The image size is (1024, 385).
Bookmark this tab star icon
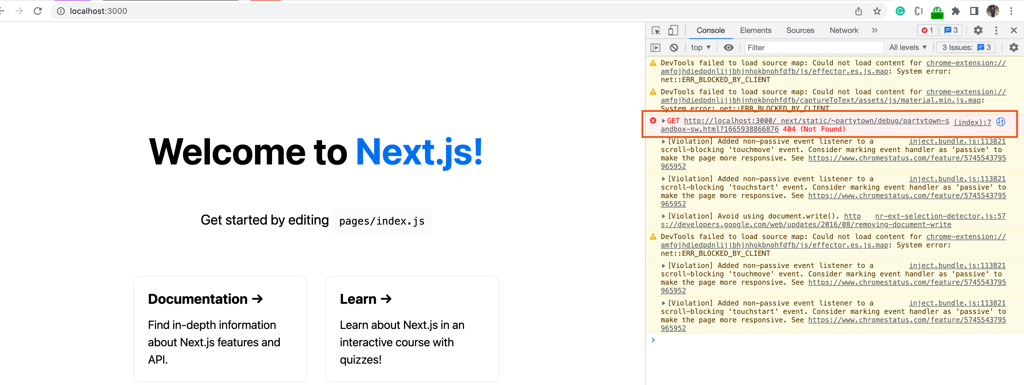[x=877, y=11]
